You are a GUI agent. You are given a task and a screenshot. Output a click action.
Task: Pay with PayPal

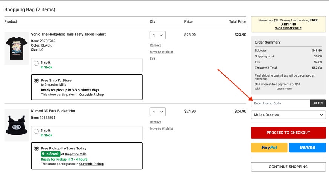click(x=269, y=148)
